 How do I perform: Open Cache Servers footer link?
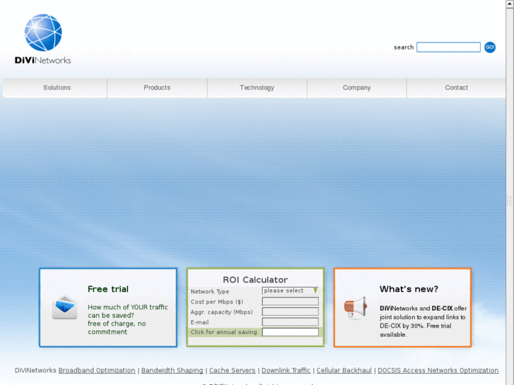click(x=232, y=370)
